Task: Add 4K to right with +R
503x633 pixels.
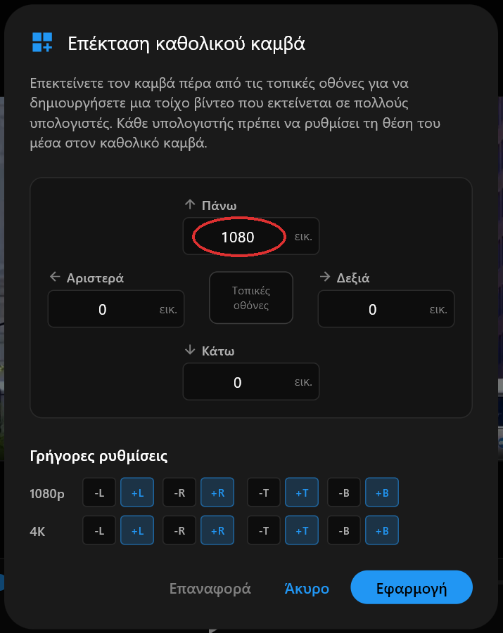Action: (217, 530)
